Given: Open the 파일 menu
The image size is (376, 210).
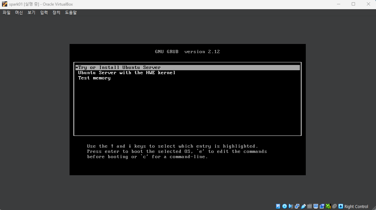Looking at the screenshot, I should click(7, 12).
